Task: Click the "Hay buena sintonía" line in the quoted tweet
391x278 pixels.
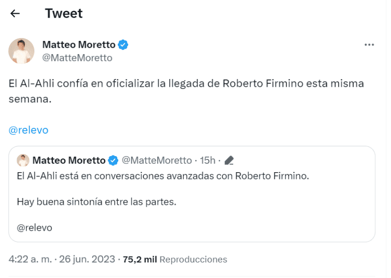Action: pos(96,202)
